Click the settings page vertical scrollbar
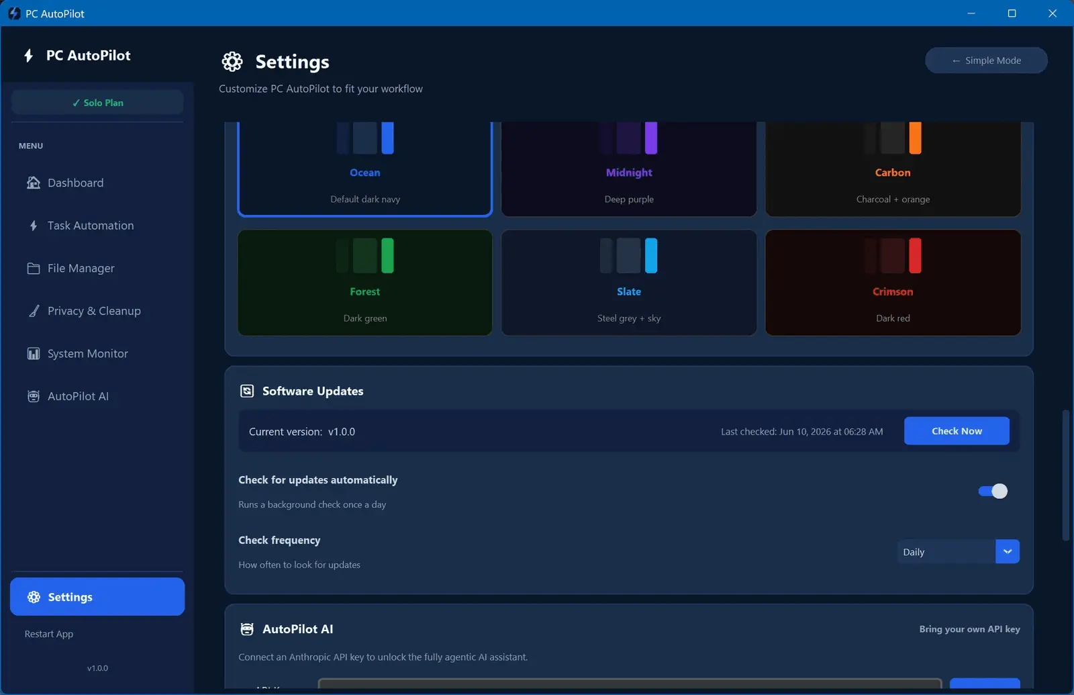1074x695 pixels. [1065, 475]
